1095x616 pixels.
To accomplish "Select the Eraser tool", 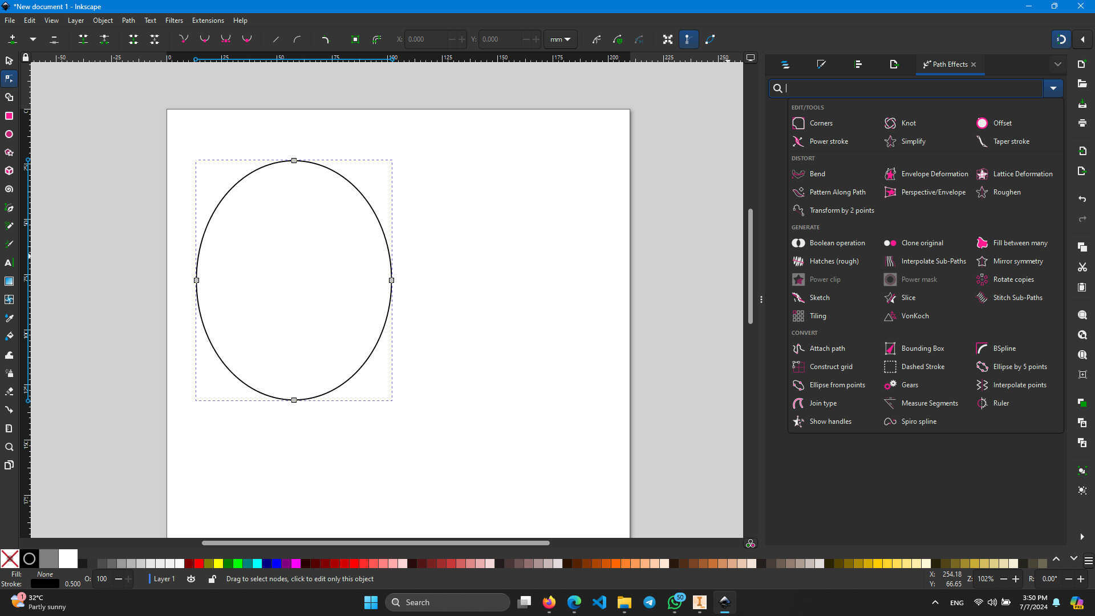I will click(x=9, y=391).
